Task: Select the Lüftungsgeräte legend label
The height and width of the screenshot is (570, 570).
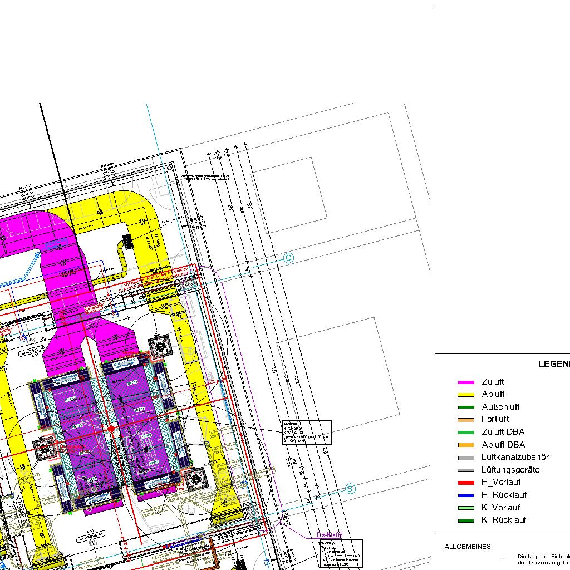Action: [x=511, y=470]
